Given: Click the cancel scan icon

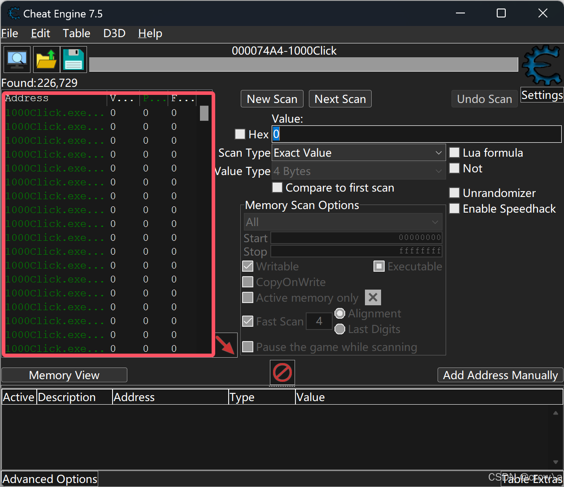Looking at the screenshot, I should pyautogui.click(x=282, y=372).
